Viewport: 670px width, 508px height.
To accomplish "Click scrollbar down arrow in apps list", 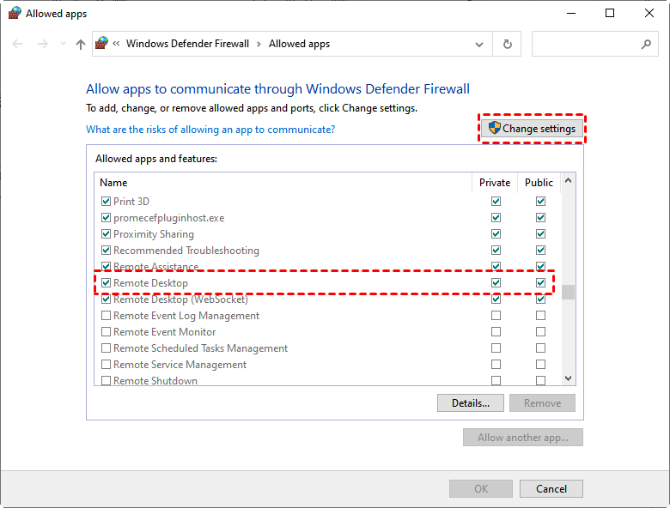I will 567,378.
